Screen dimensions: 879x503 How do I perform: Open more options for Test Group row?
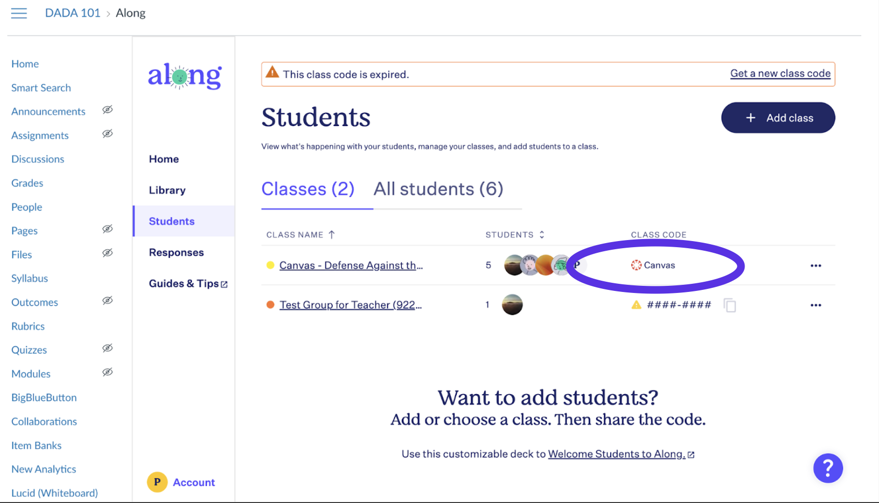point(816,305)
